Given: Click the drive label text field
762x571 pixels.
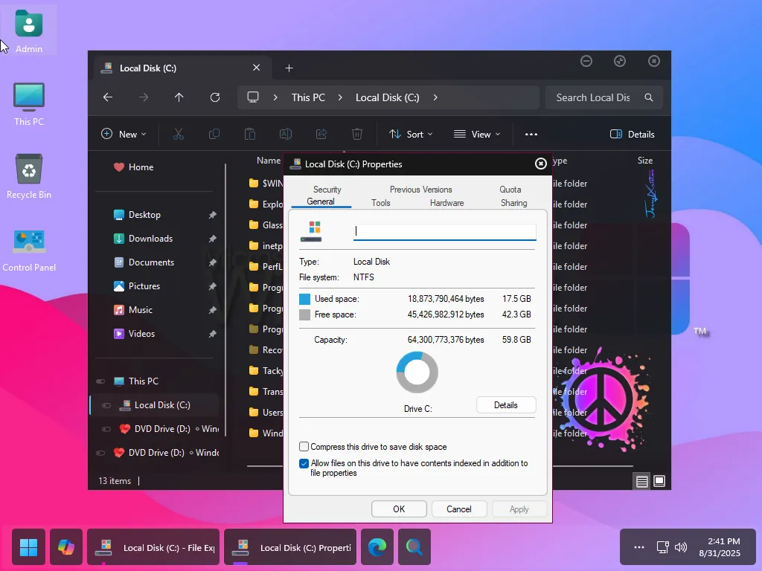Looking at the screenshot, I should pos(445,231).
